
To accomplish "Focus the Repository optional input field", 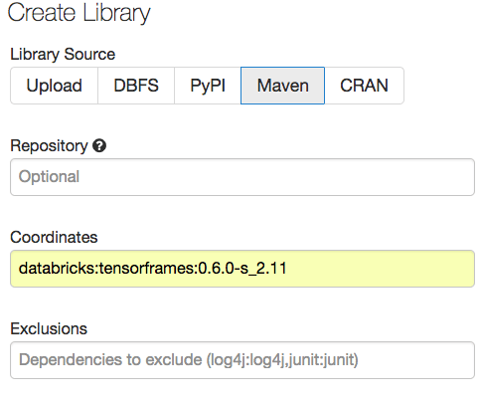I will [x=242, y=177].
